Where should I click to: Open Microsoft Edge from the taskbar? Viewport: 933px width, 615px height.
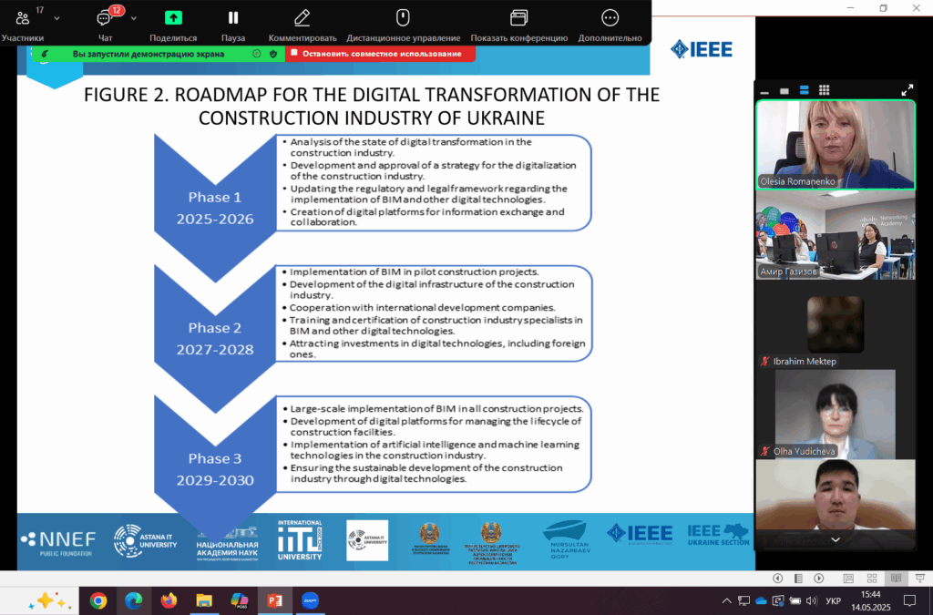point(133,600)
